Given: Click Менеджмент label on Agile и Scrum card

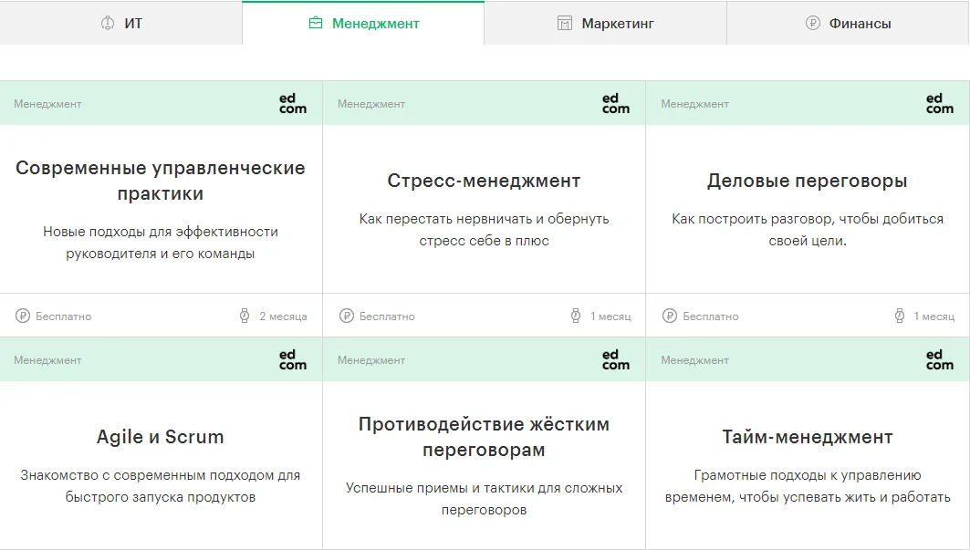Looking at the screenshot, I should 47,360.
